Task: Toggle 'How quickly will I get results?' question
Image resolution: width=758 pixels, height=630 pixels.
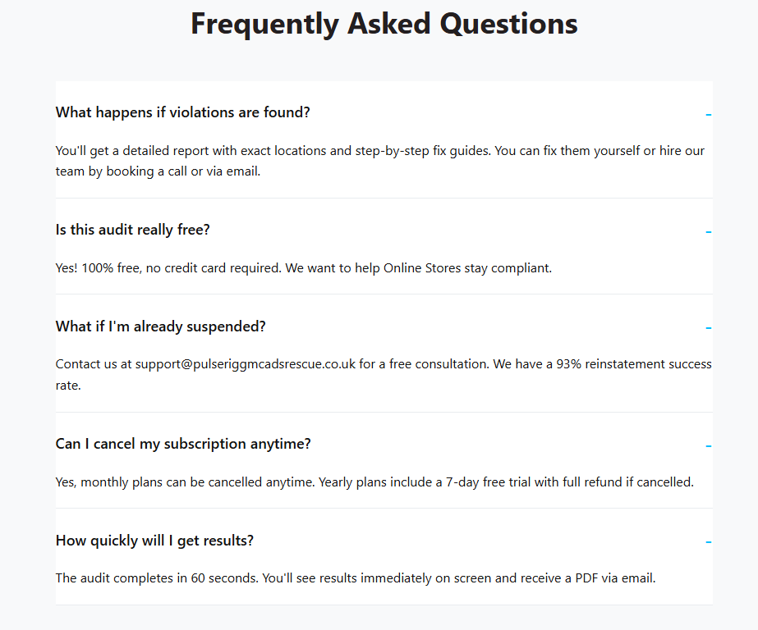Action: 154,541
